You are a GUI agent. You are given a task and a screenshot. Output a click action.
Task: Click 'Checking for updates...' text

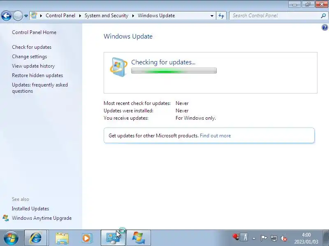point(163,62)
